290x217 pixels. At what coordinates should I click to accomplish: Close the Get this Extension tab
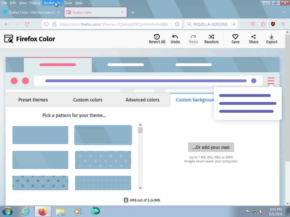(x=59, y=12)
